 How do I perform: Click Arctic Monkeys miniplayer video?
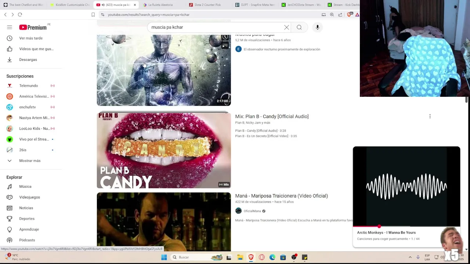(406, 186)
